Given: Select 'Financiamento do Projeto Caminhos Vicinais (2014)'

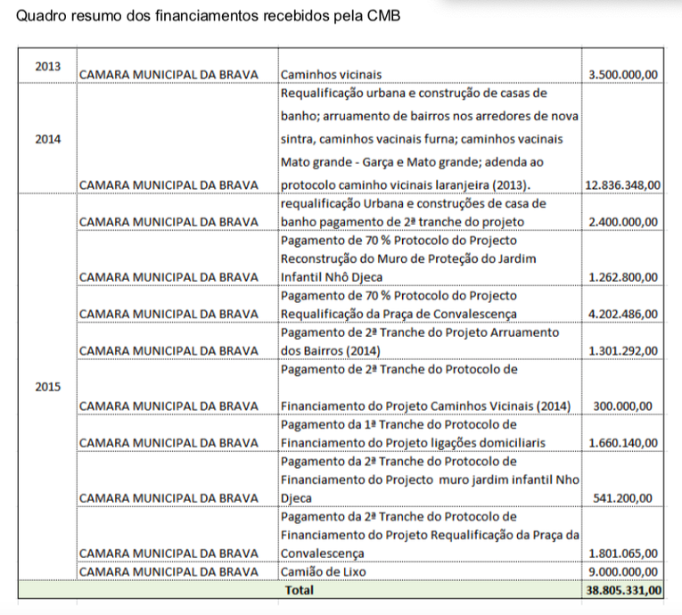Looking at the screenshot, I should (x=425, y=406).
